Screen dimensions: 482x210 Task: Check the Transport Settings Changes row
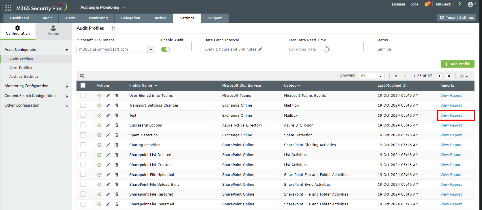pyautogui.click(x=83, y=105)
